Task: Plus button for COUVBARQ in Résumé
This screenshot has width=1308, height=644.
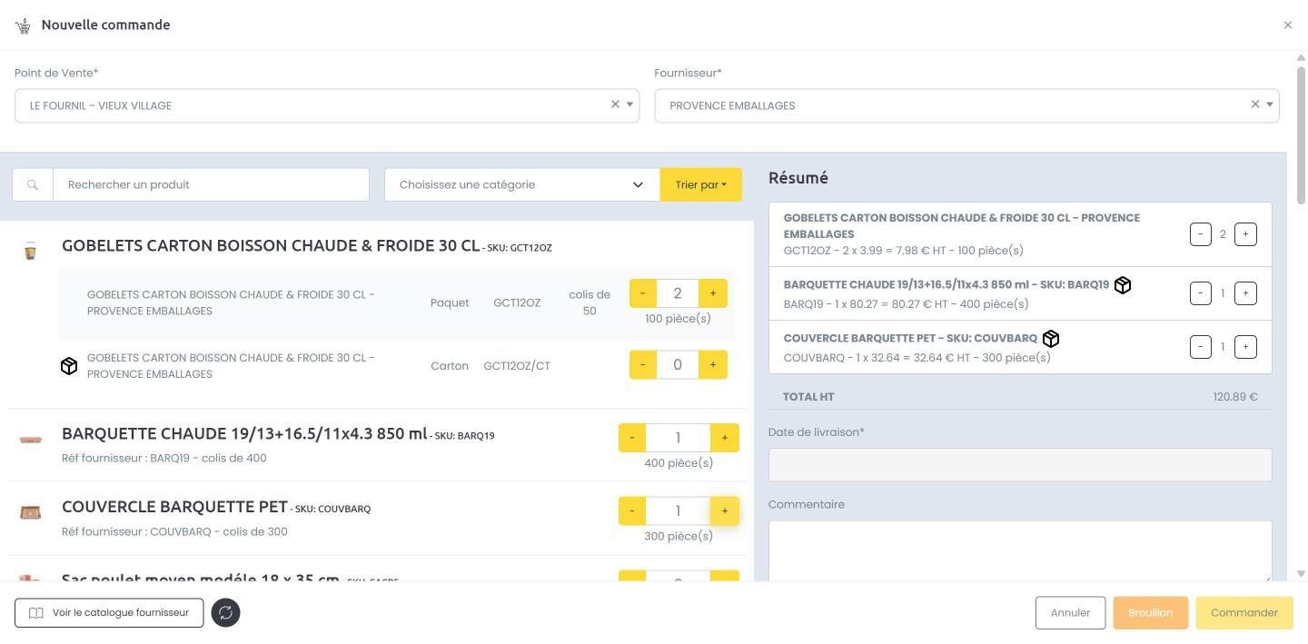Action: [1245, 347]
